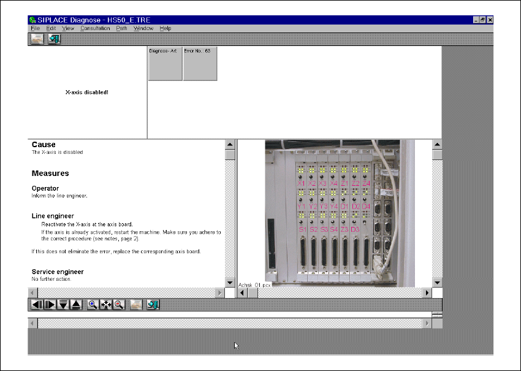The image size is (521, 371).
Task: Click the axis board photo
Action: pos(340,213)
